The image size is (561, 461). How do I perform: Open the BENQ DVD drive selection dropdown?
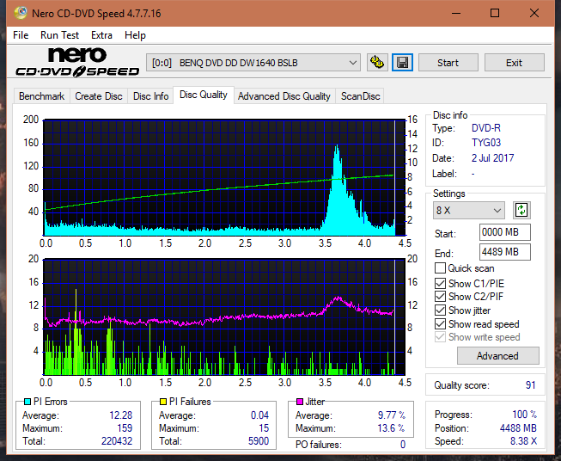253,63
